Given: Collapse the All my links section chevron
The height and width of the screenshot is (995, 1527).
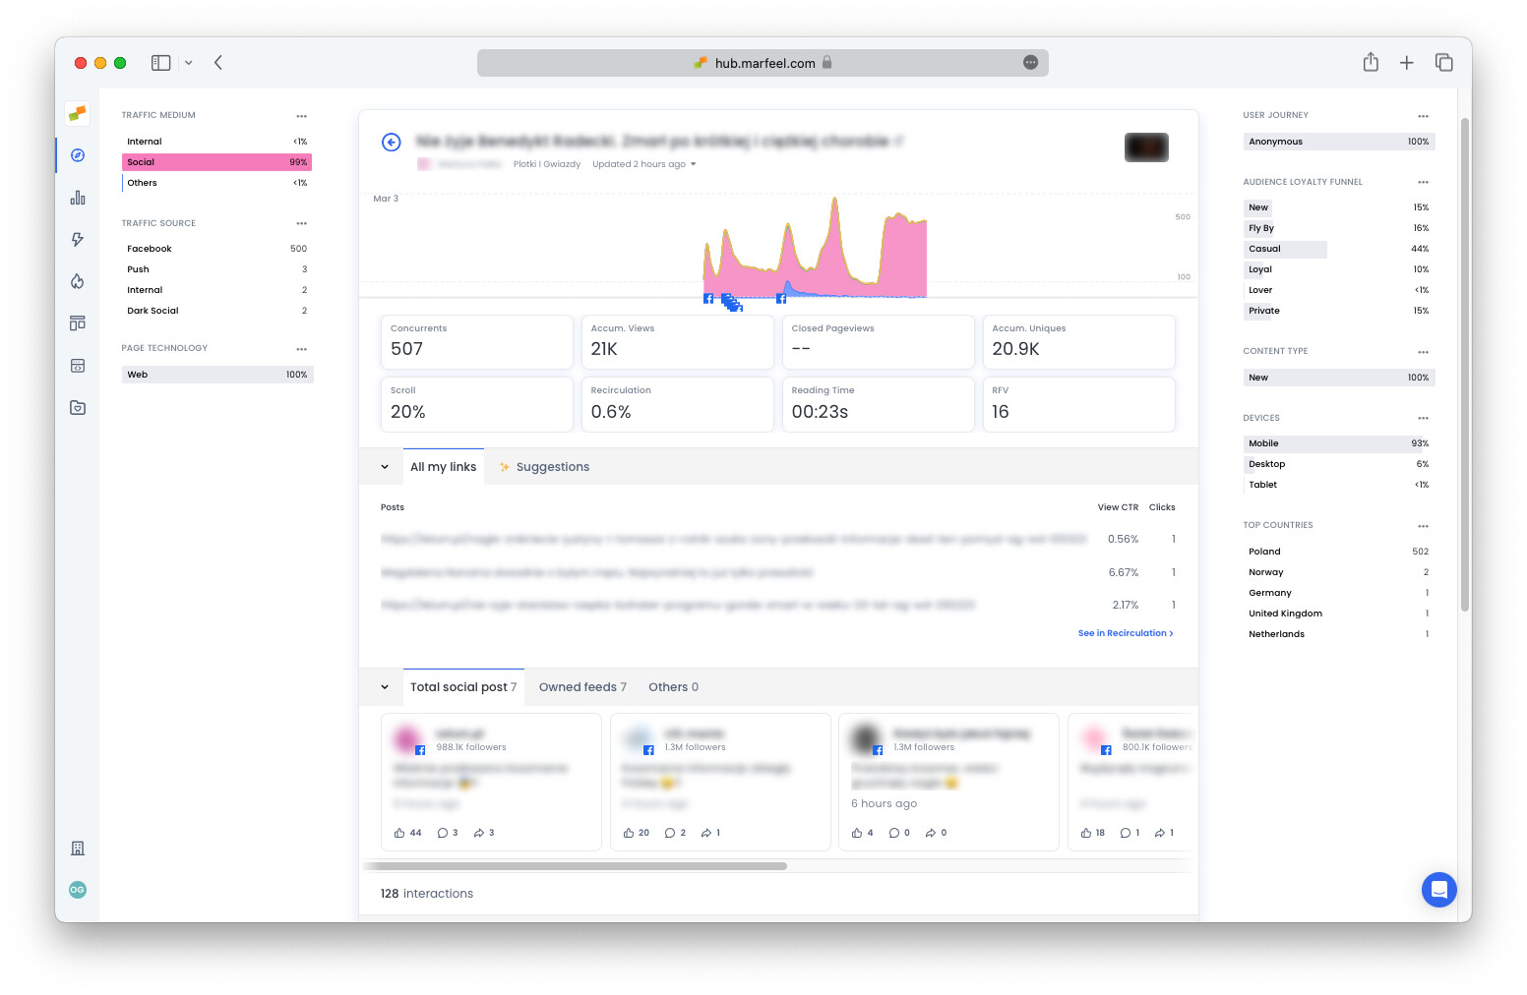Looking at the screenshot, I should pyautogui.click(x=385, y=467).
